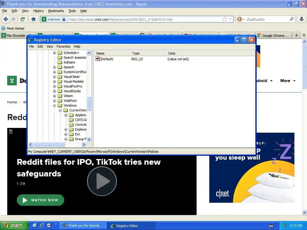The image size is (307, 230).
Task: Open the browser Bookmarks menu
Action: [x=56, y=11]
